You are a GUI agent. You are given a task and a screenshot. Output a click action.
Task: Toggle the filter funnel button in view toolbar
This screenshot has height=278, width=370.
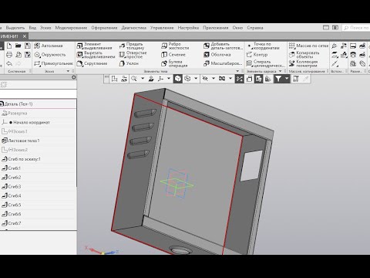tap(278, 79)
